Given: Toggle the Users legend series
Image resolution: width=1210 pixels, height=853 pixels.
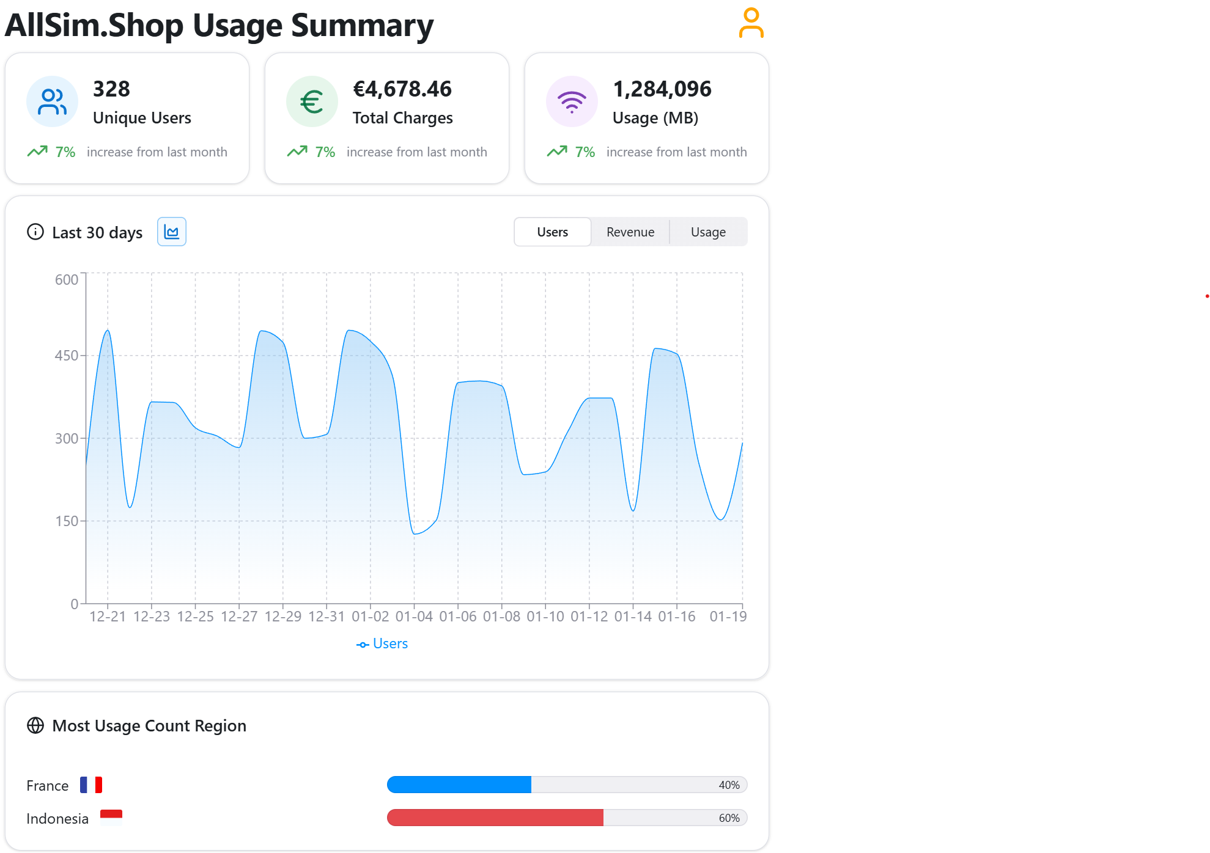Looking at the screenshot, I should tap(382, 644).
